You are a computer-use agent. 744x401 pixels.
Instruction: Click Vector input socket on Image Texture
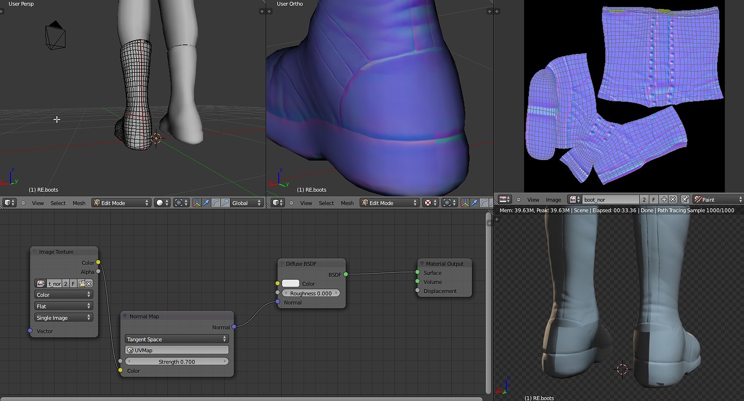click(30, 331)
